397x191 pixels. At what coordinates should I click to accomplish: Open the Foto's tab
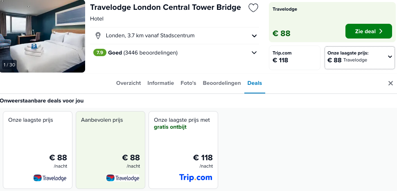[x=188, y=83]
